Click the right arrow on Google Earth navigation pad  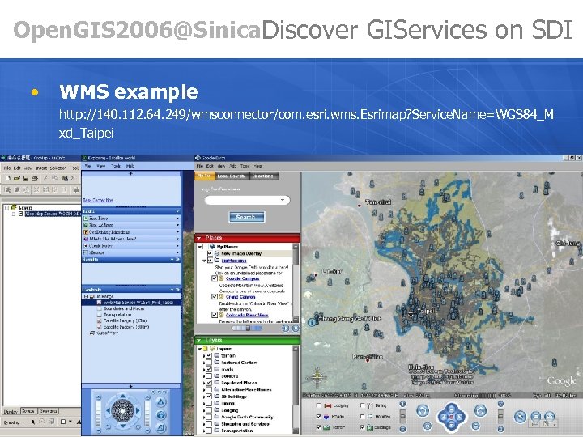point(460,417)
